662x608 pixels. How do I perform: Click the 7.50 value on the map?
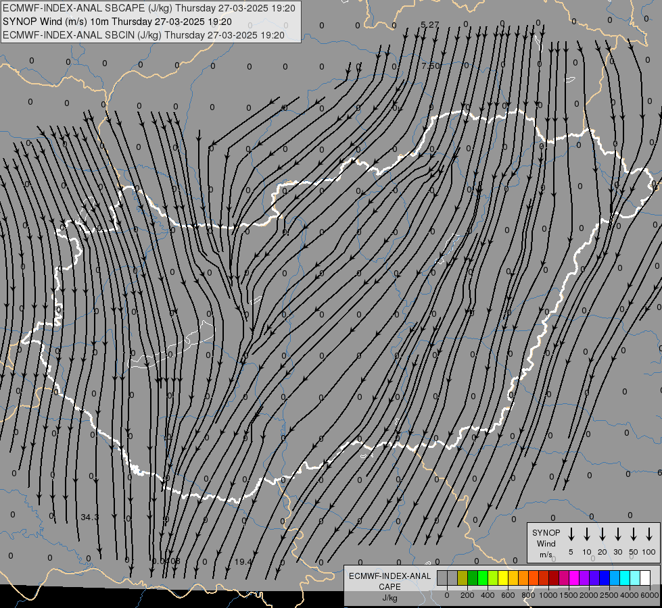point(431,66)
